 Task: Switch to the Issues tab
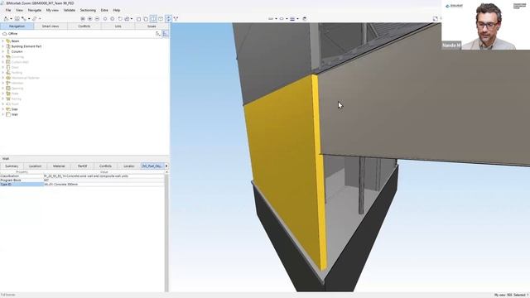tap(152, 26)
